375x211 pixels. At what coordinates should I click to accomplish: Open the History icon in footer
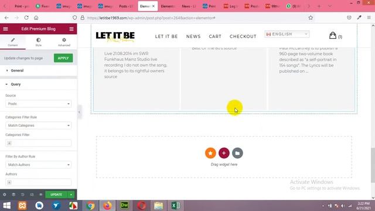[22, 195]
